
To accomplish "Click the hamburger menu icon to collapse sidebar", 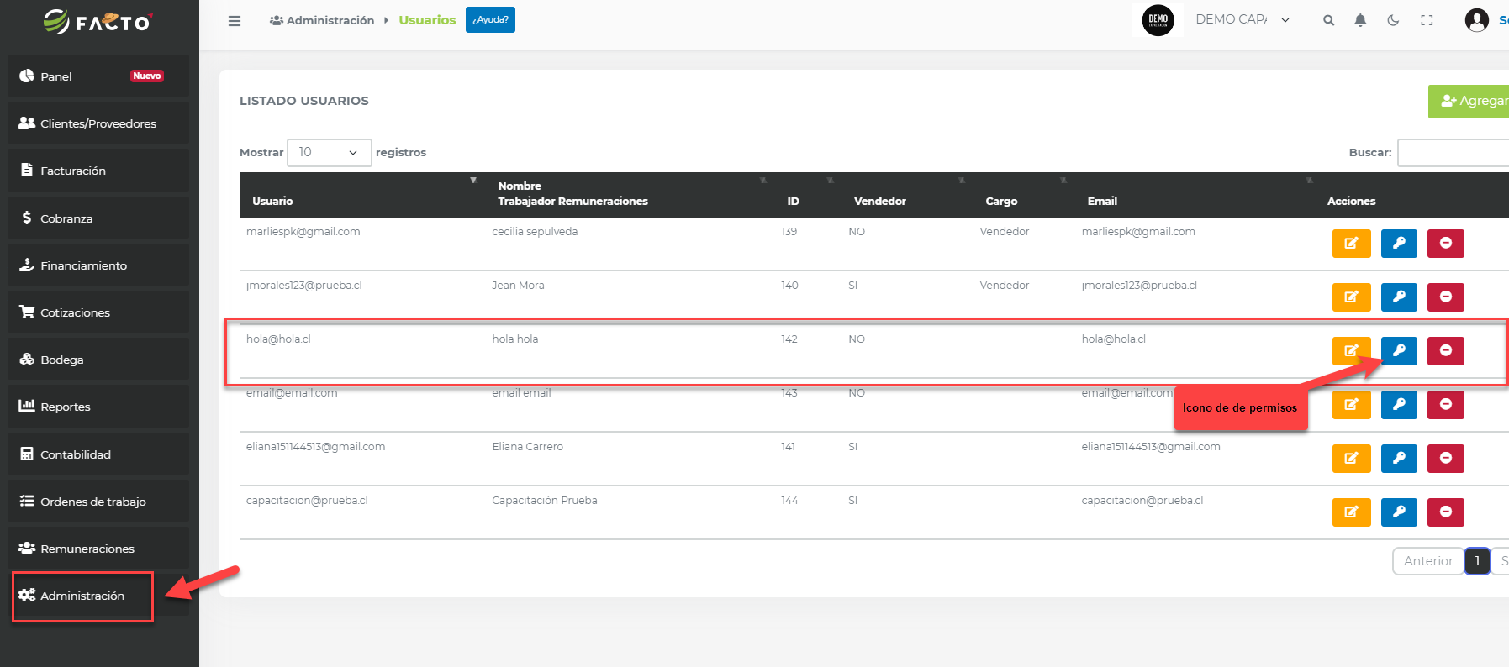I will point(235,21).
